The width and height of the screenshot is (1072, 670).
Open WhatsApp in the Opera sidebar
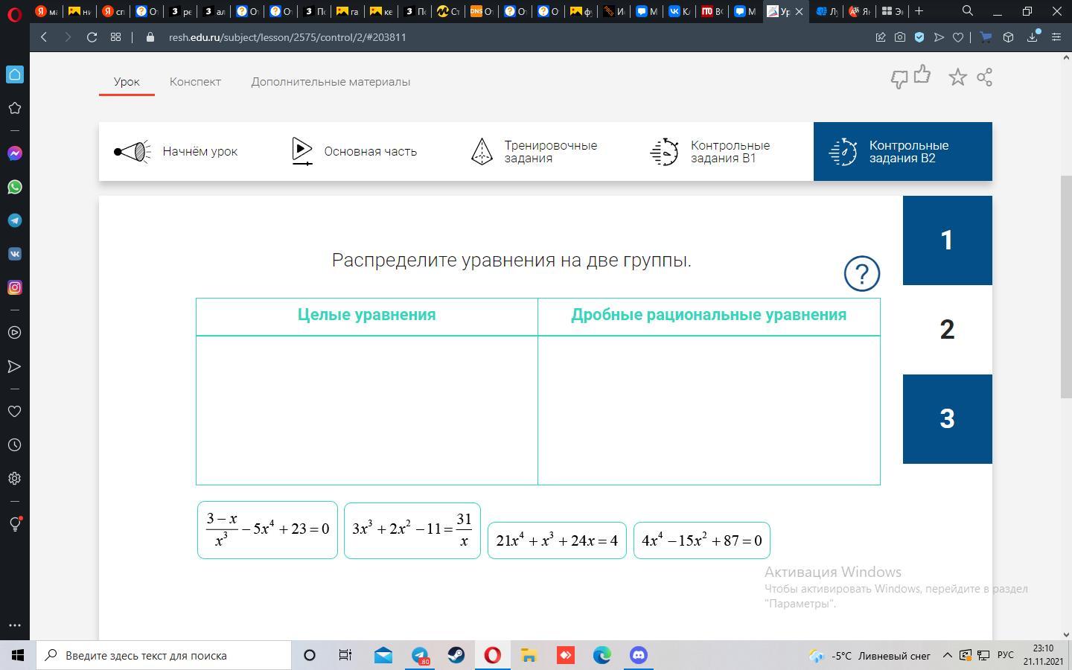pos(15,187)
